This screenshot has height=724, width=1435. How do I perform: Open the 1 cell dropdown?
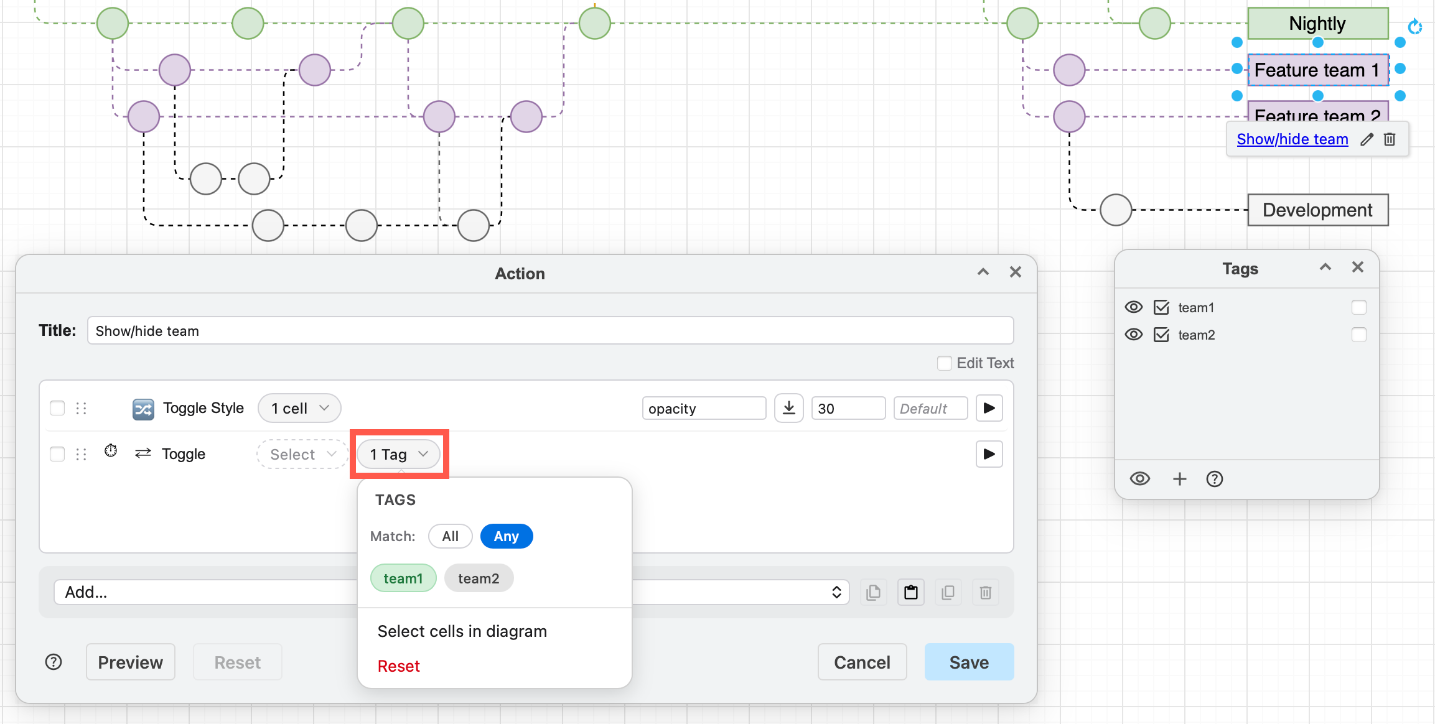click(x=299, y=409)
